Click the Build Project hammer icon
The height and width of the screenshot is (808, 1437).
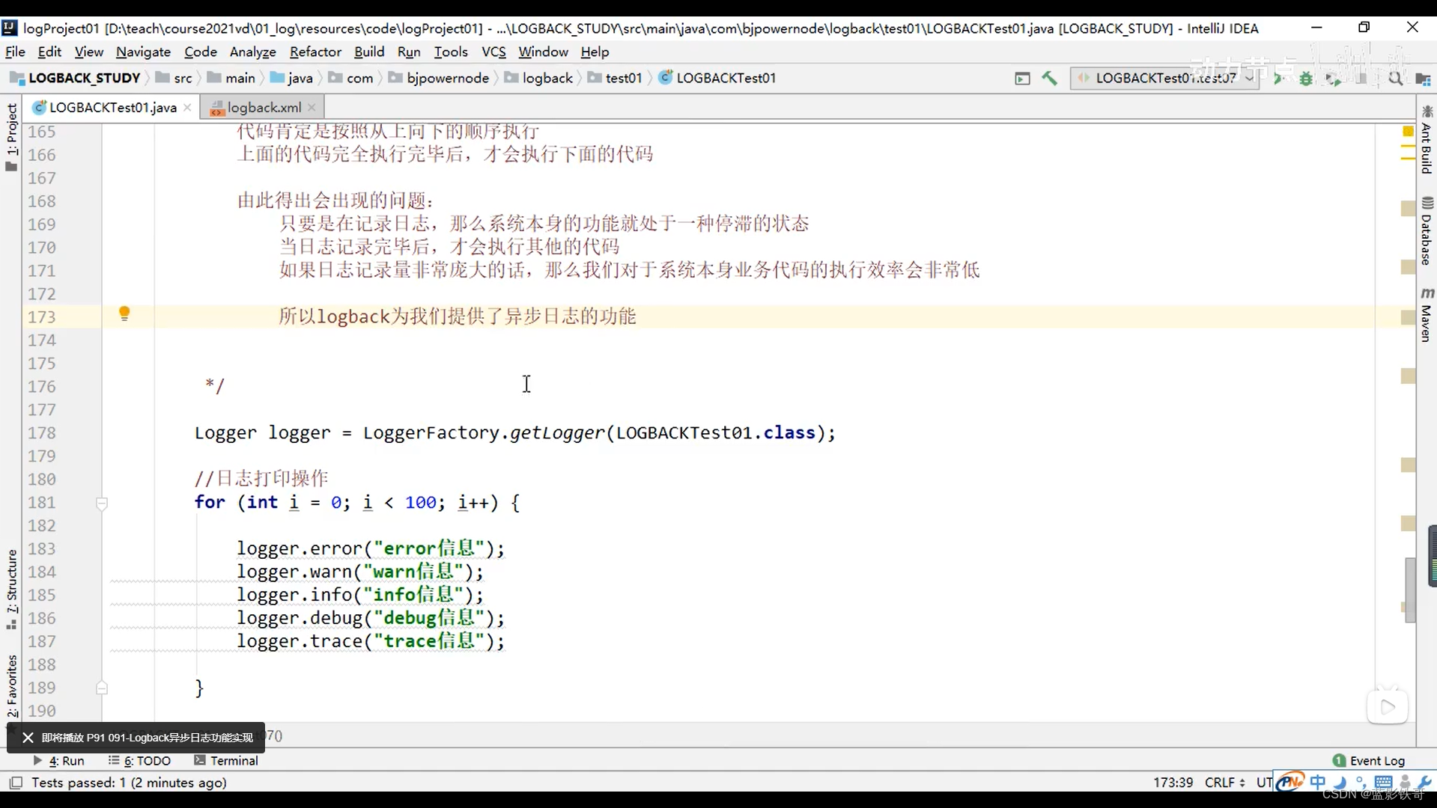pyautogui.click(x=1049, y=78)
